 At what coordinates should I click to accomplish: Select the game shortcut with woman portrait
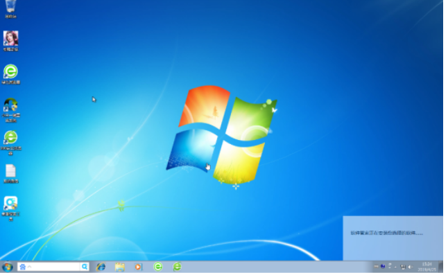pyautogui.click(x=11, y=41)
